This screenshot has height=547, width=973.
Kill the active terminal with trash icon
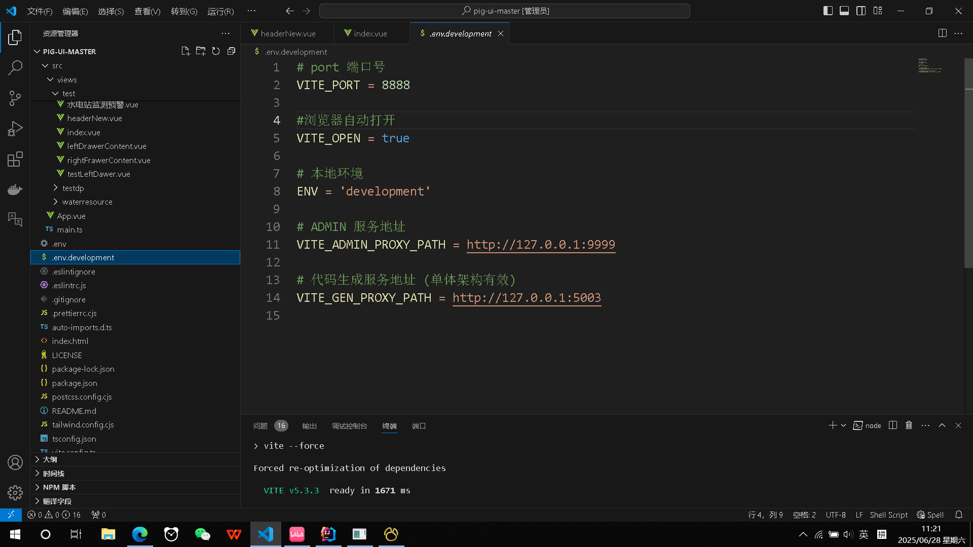tap(909, 425)
